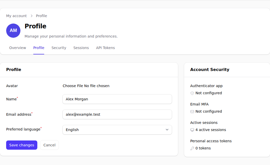Click the '0 tokens' text
The image size is (270, 165).
203,148
